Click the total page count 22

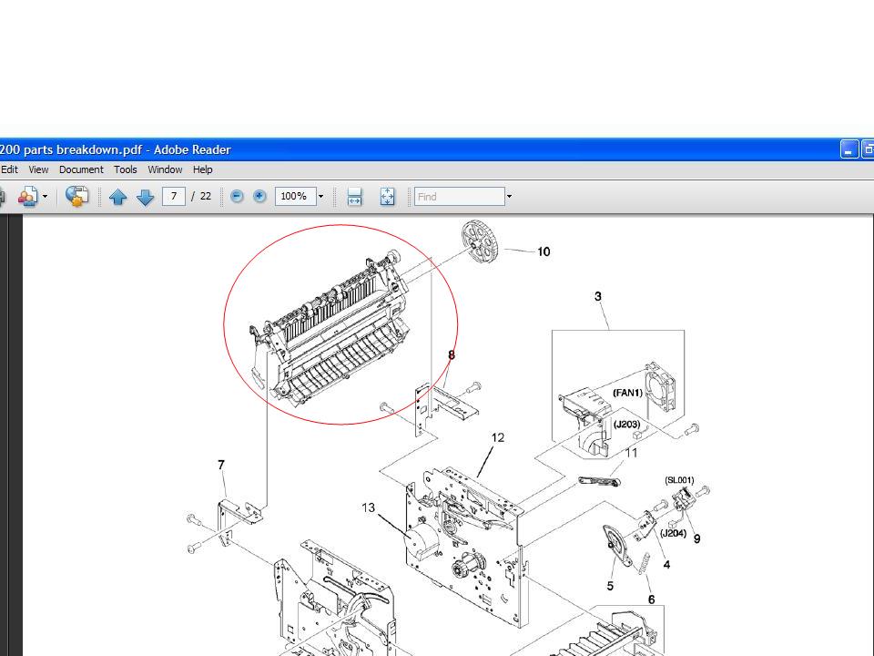206,197
